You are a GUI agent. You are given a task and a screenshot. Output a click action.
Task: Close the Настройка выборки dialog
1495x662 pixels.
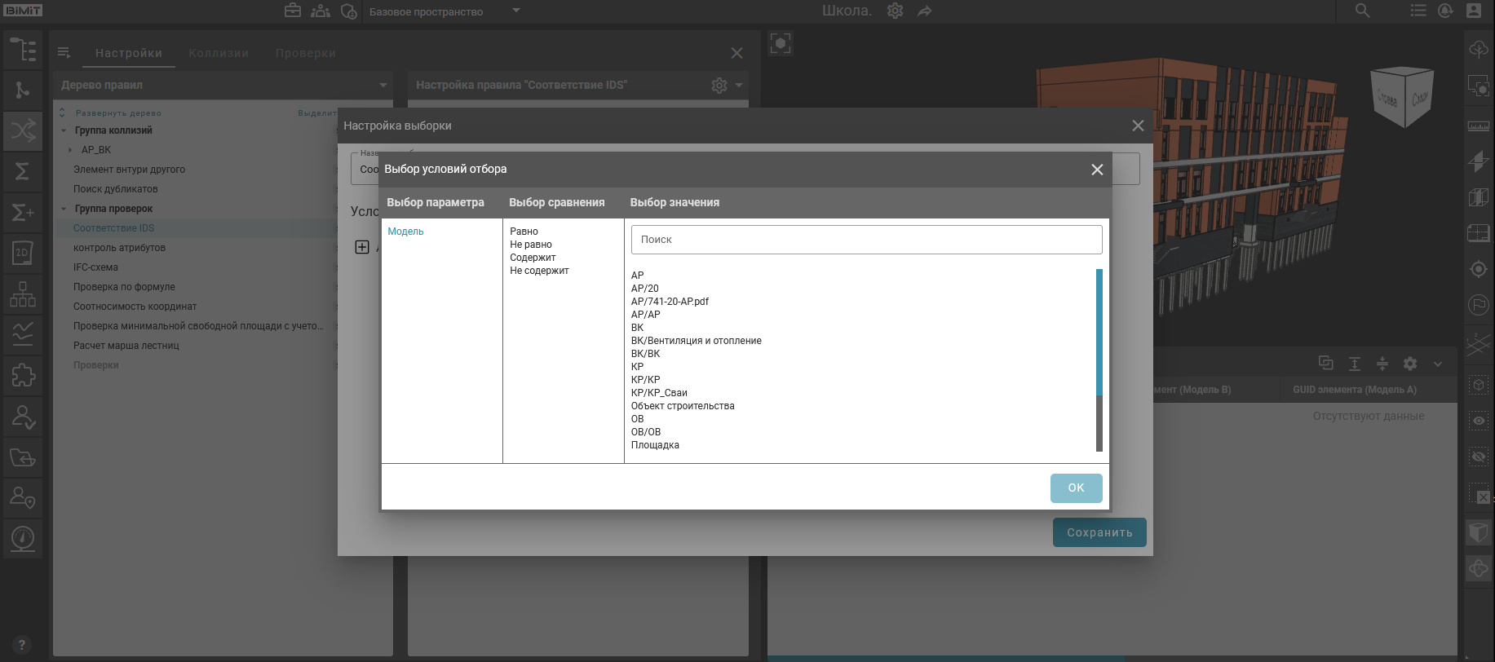tap(1138, 126)
